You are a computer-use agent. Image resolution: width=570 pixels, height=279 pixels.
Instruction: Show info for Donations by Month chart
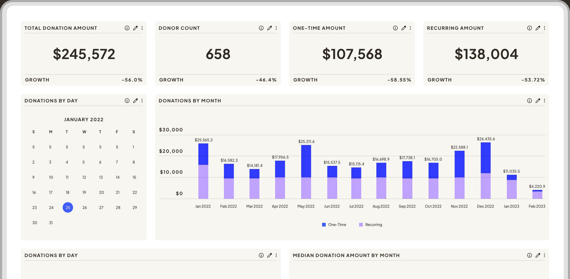click(x=530, y=101)
